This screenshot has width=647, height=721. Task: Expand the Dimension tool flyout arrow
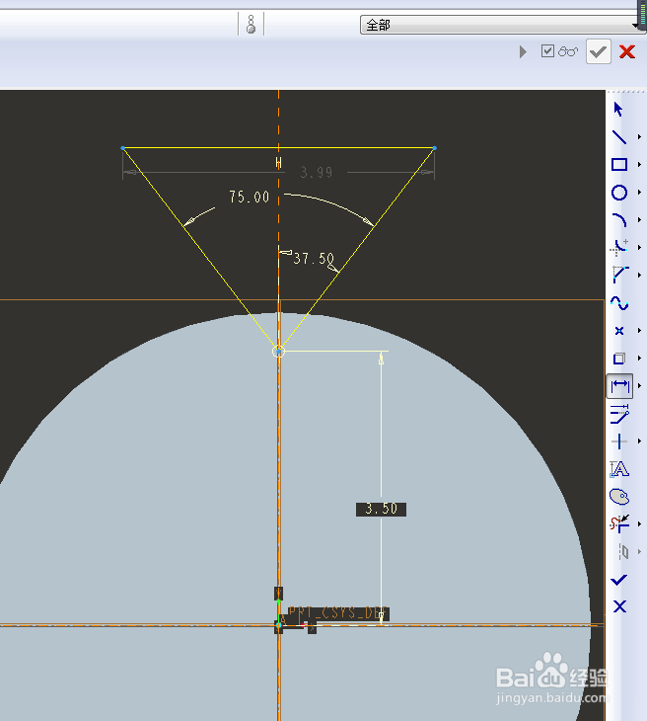[639, 386]
